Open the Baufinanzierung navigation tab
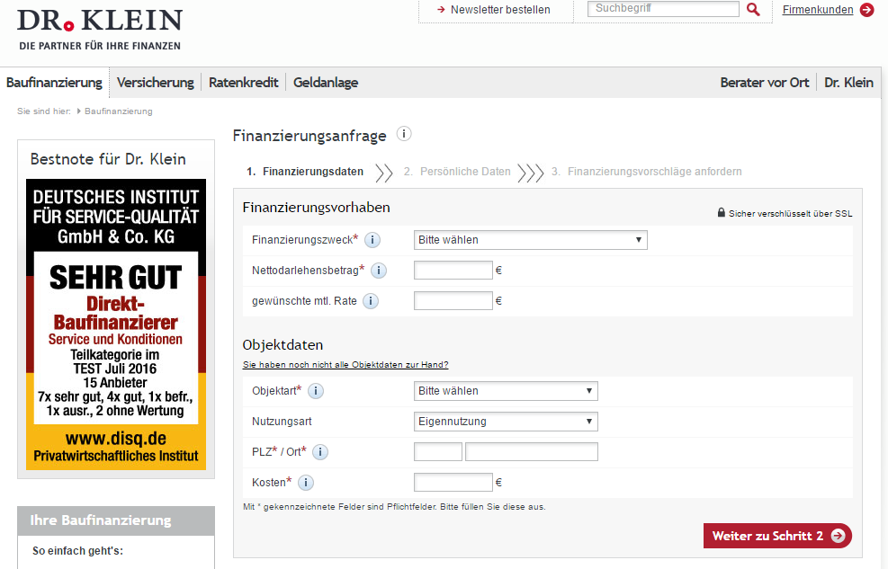 (x=54, y=83)
